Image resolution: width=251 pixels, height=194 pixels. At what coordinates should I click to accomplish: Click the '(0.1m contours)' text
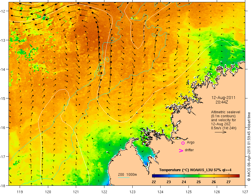pos(223,116)
